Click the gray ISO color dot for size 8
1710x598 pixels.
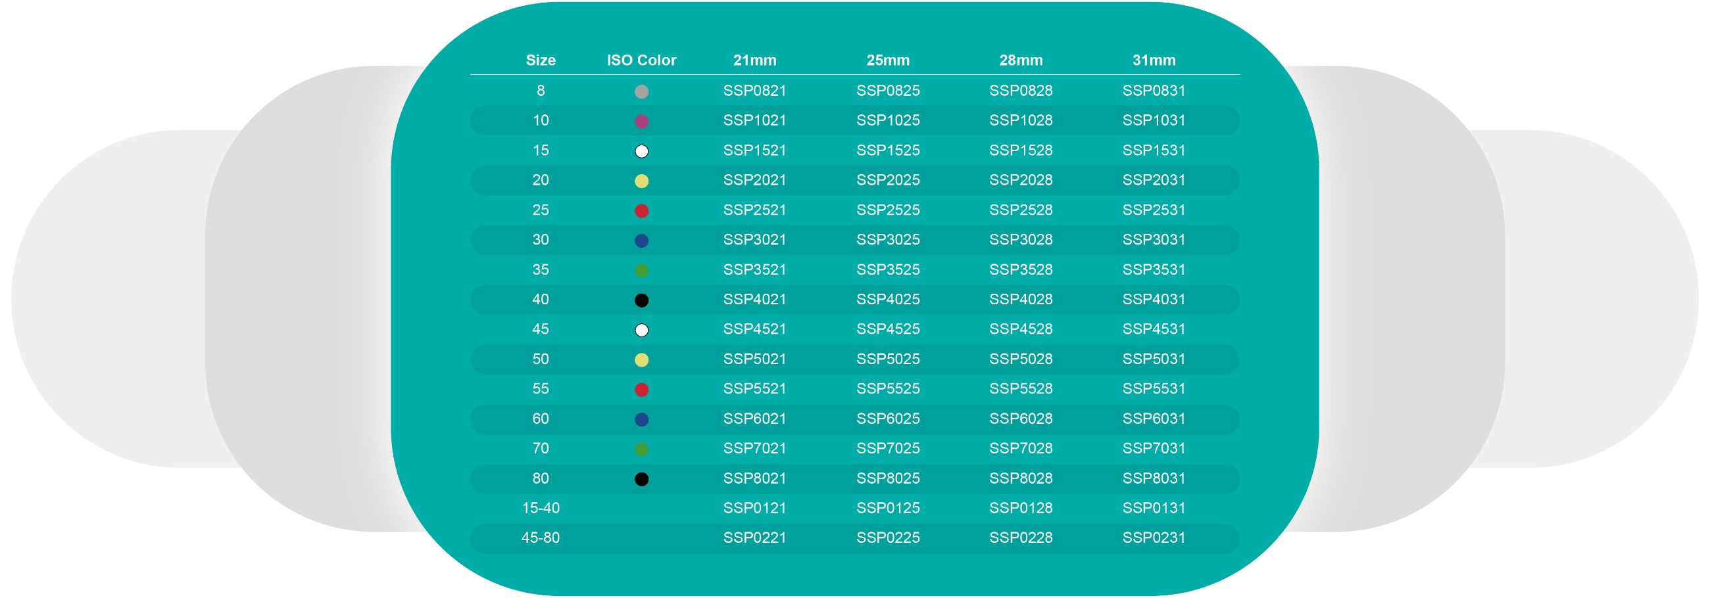point(641,91)
